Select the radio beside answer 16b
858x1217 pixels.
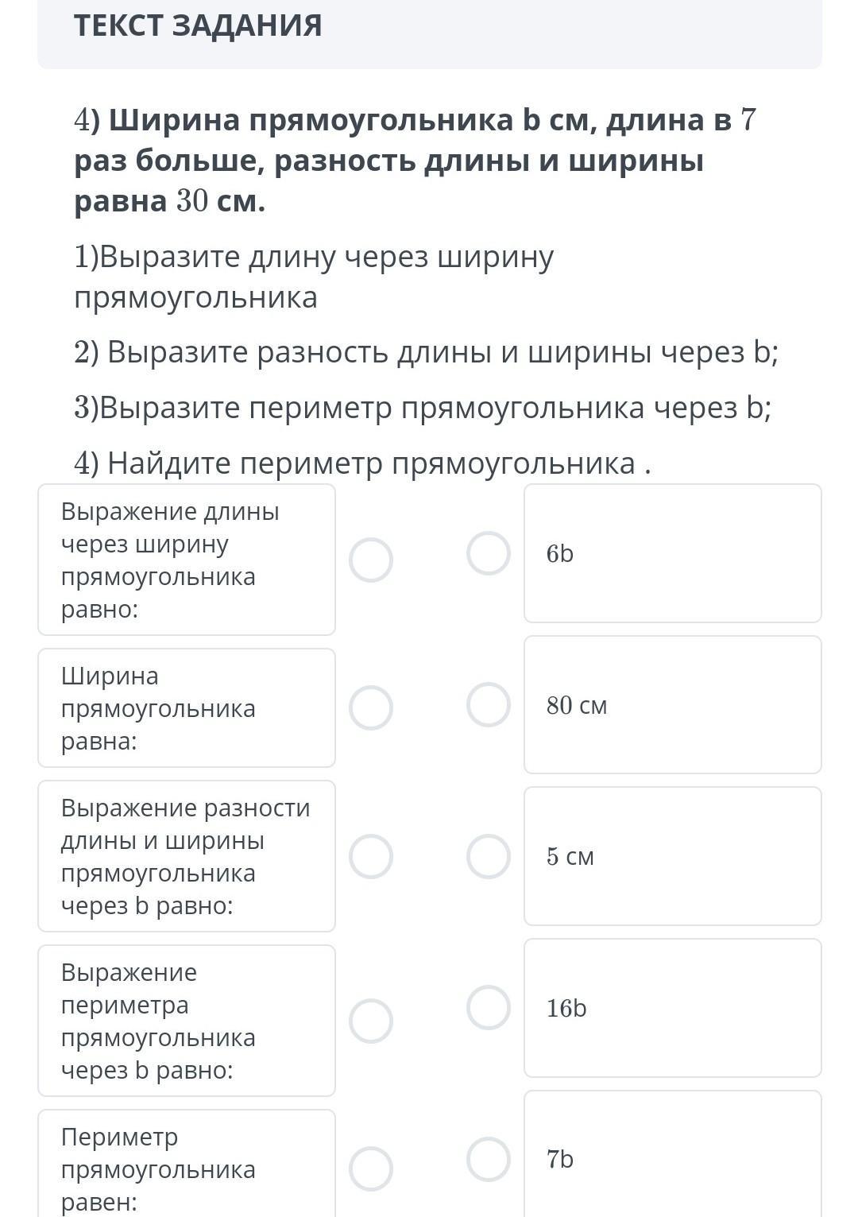(488, 1007)
